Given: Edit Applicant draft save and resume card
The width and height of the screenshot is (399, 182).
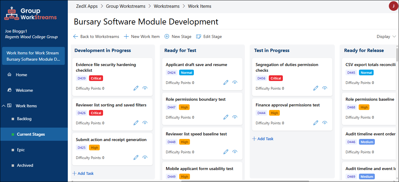Looking at the screenshot, I should click(x=226, y=82).
